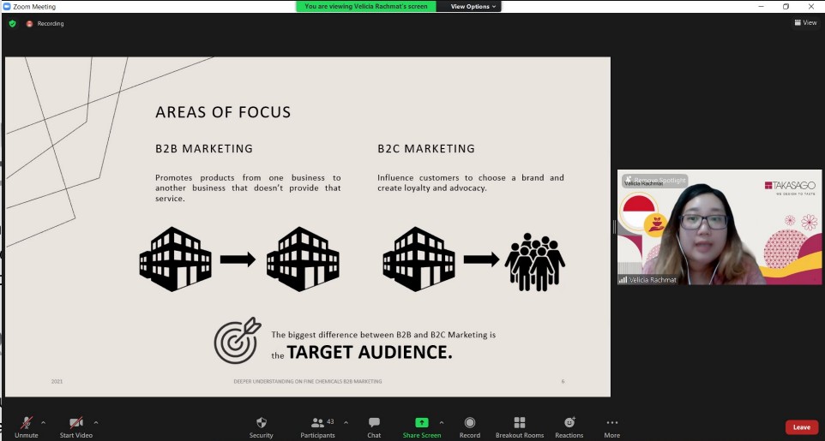Click the green Share Screen button
The height and width of the screenshot is (441, 825).
[421, 426]
